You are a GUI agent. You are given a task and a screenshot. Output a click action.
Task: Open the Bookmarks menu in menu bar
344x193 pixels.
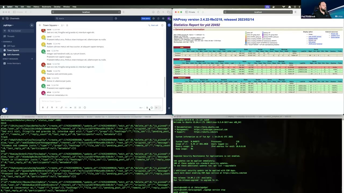46,7
